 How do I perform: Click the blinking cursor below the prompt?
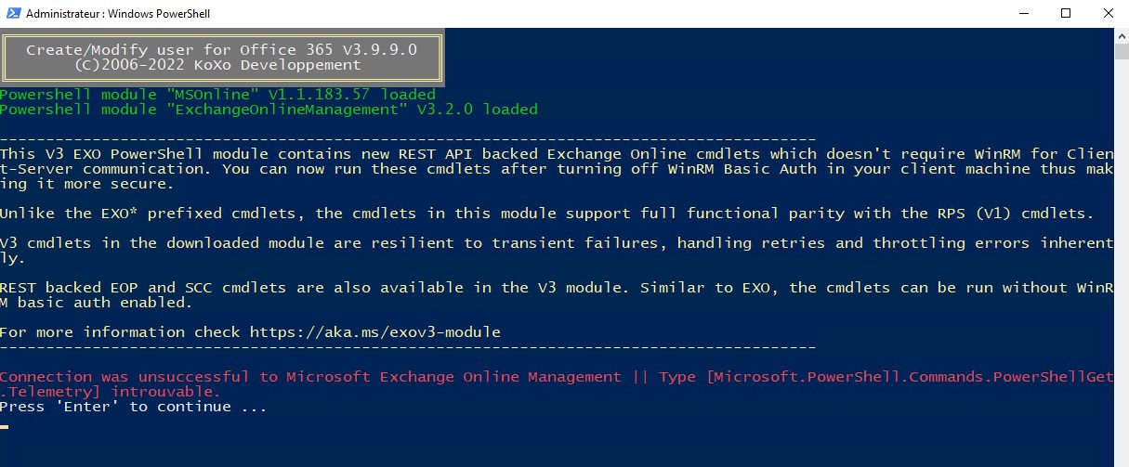(5, 426)
